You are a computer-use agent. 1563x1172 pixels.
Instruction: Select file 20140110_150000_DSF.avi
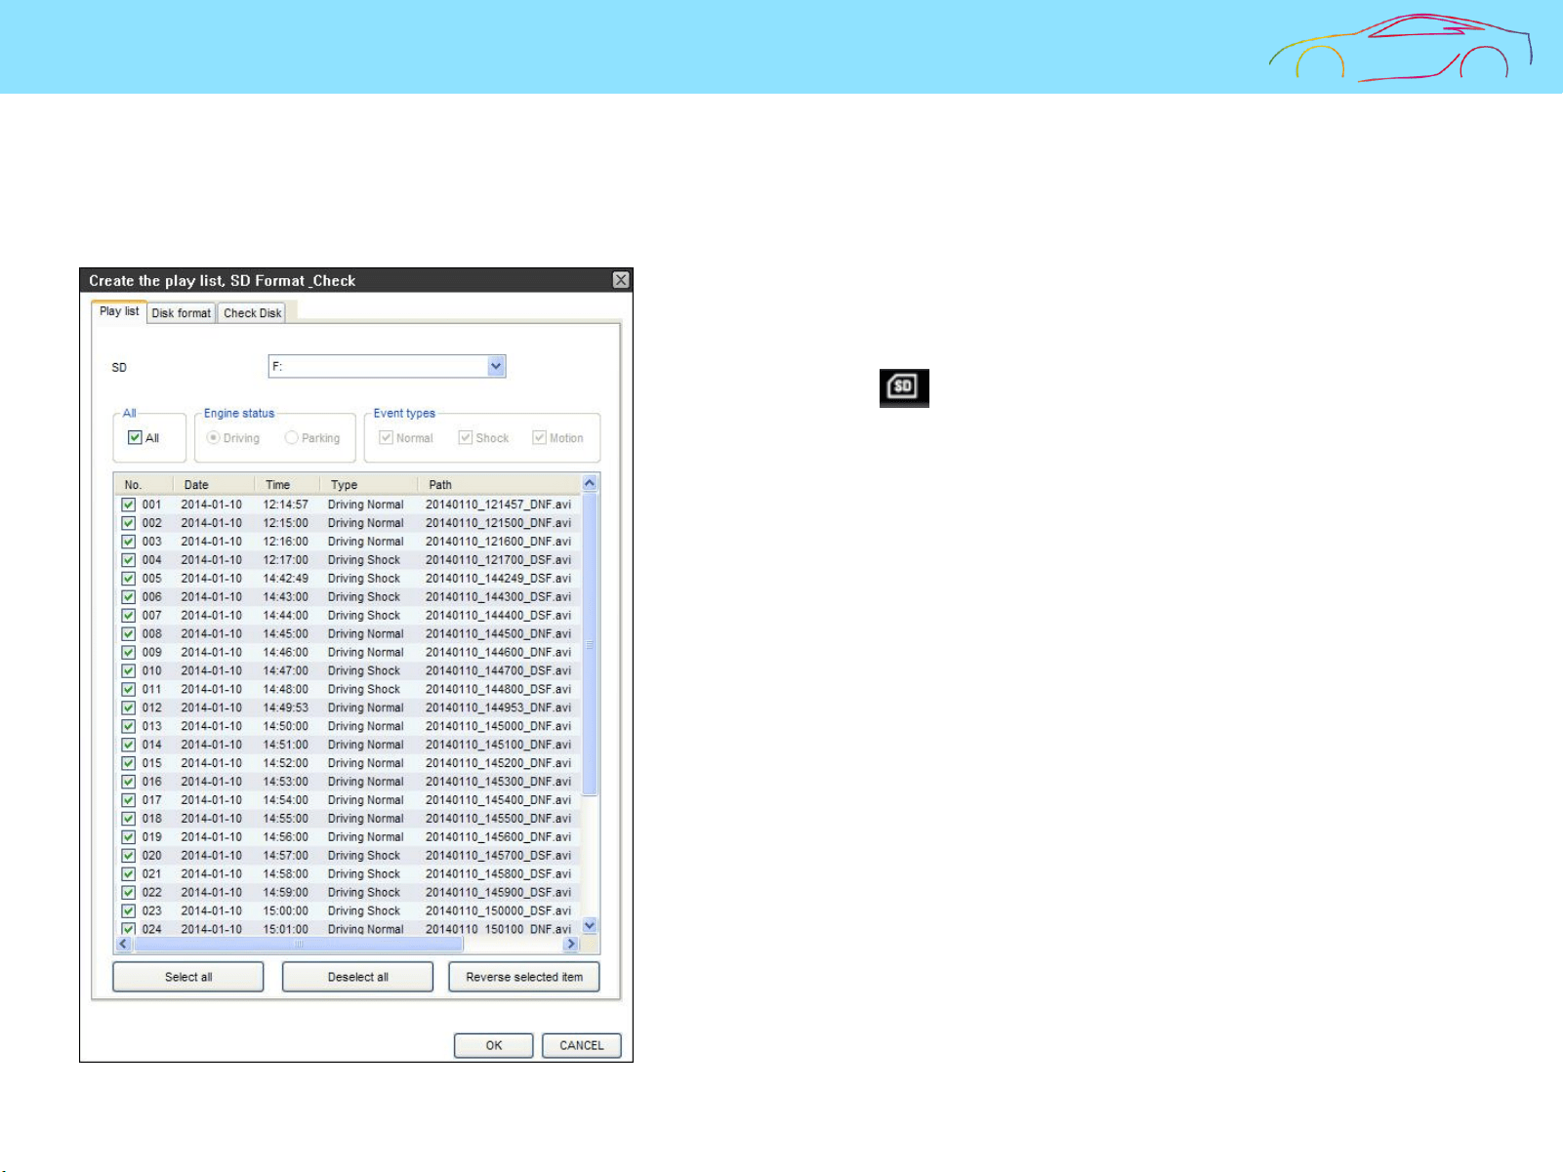tap(498, 910)
